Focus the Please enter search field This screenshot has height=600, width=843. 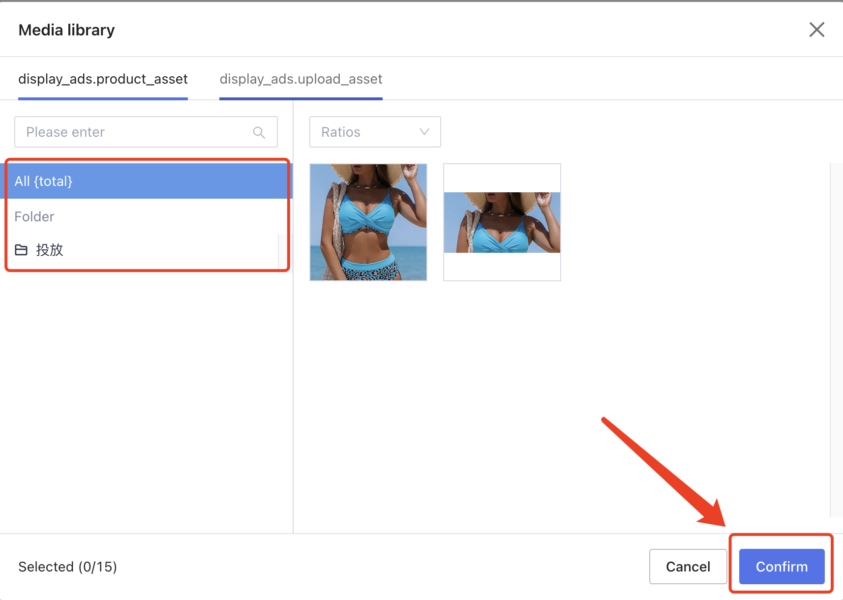coord(146,132)
